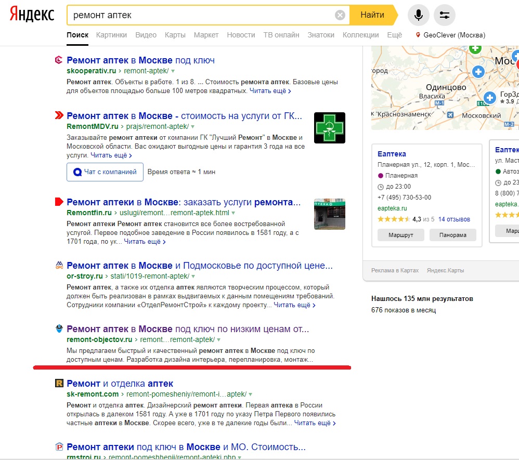Image resolution: width=519 pixels, height=460 pixels.
Task: Click Маршрут button for Еаптека Планерная
Action: pyautogui.click(x=401, y=235)
